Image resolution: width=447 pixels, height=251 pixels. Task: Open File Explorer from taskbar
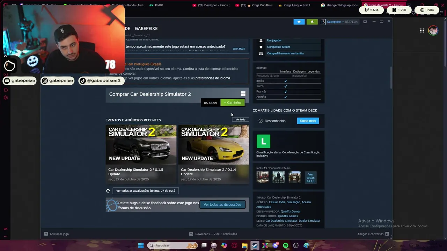[x=244, y=245]
